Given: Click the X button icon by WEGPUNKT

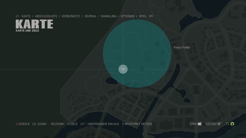Looking at the screenshot, I should pos(123,124).
